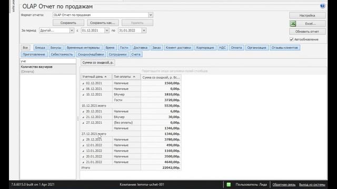The height and width of the screenshot is (189, 337).
Task: Select the Оплата filter tab
Action: point(236,48)
